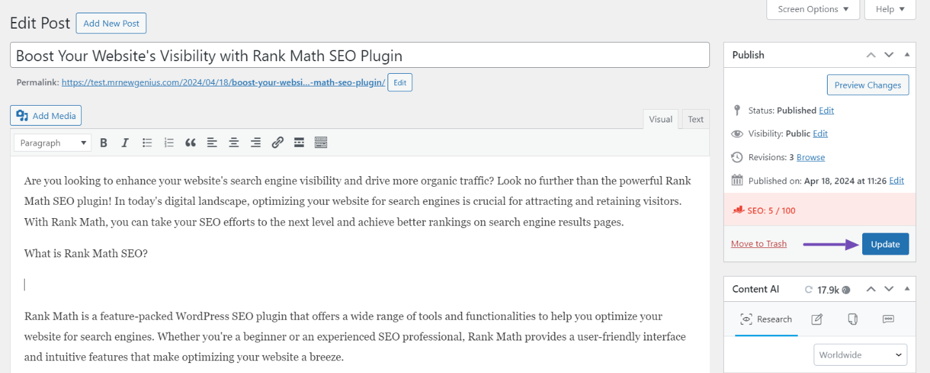
Task: Click the Move to Trash link
Action: [x=758, y=243]
